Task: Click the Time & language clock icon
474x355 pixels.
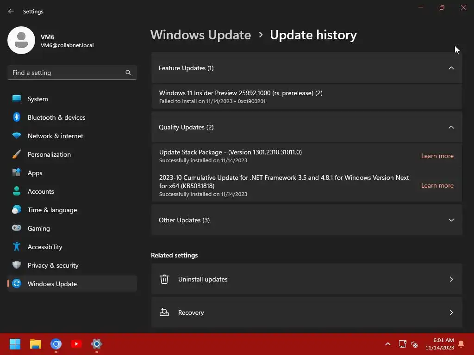Action: (17, 209)
